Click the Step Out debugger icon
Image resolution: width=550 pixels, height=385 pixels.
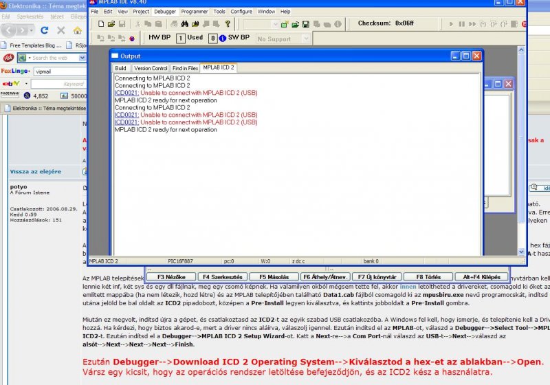504,24
